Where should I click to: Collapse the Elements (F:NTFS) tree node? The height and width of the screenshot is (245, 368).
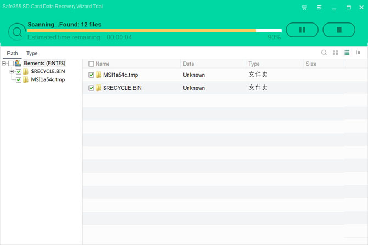tap(4, 64)
